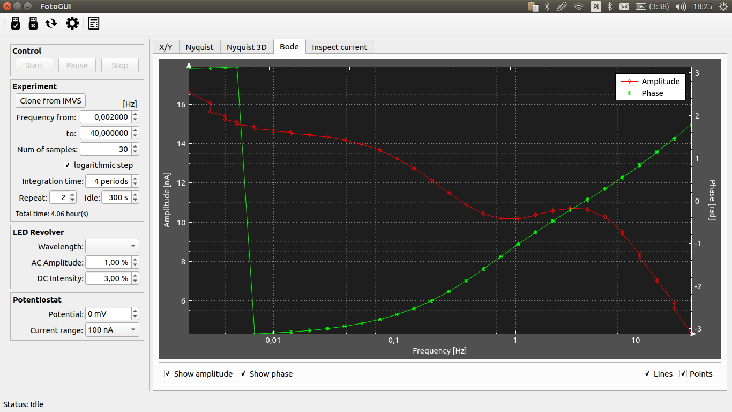732x412 pixels.
Task: Click the clock showing 18:25
Action: click(702, 6)
